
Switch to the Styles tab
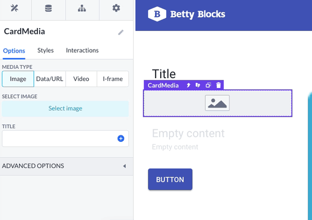coord(45,50)
